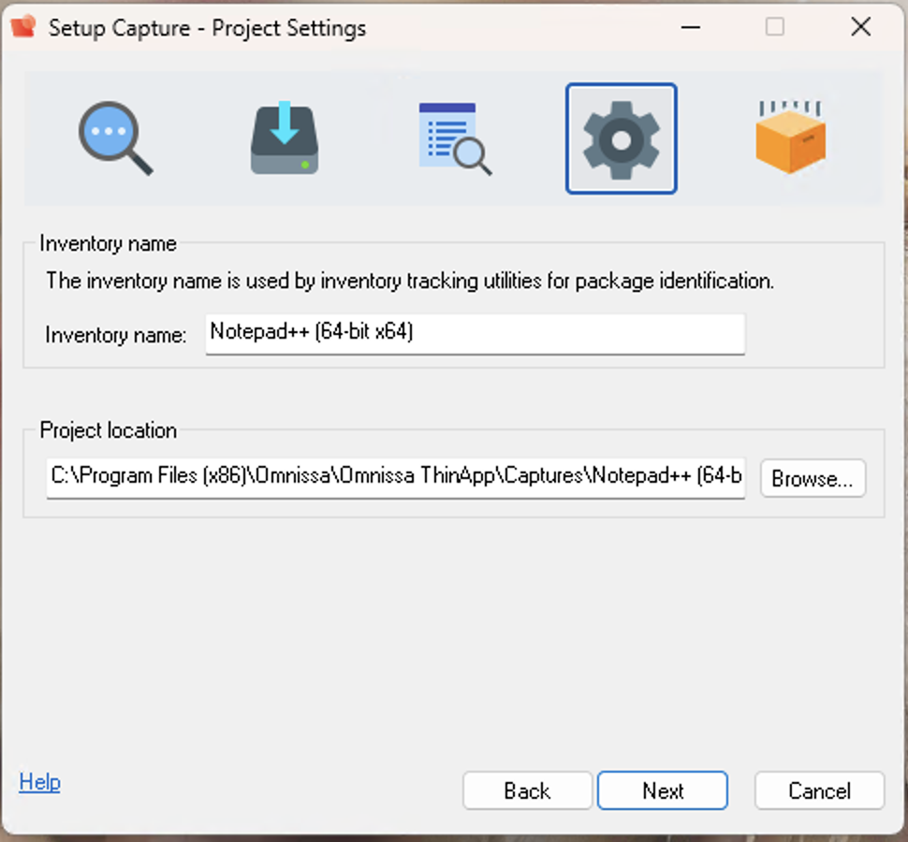Image resolution: width=908 pixels, height=842 pixels.
Task: Click Browse to change project location
Action: [x=813, y=478]
